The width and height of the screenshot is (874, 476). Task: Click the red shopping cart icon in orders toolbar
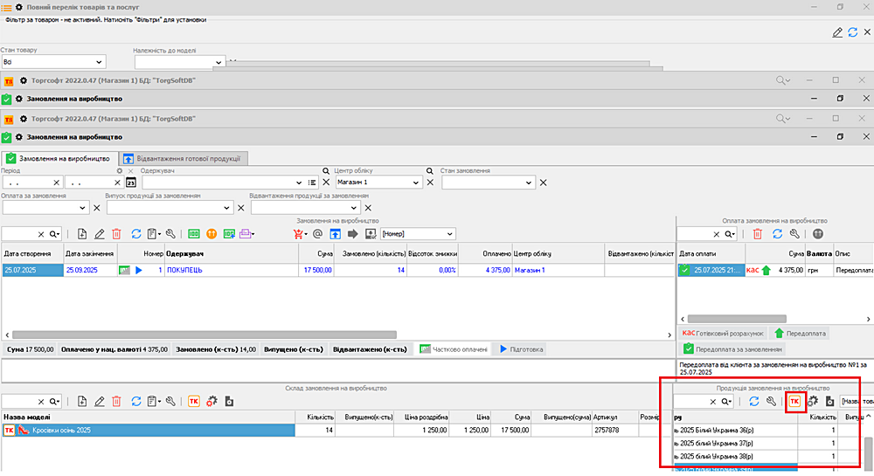point(300,234)
